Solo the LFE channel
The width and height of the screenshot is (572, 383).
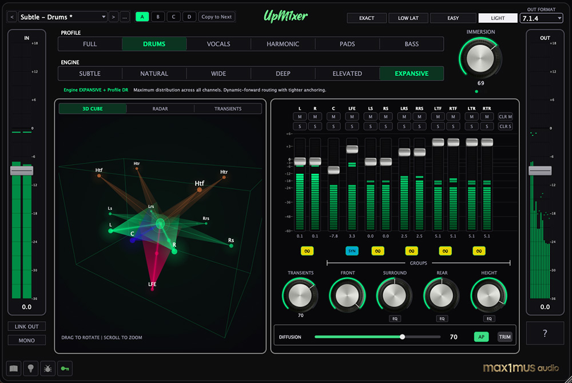[x=352, y=126]
